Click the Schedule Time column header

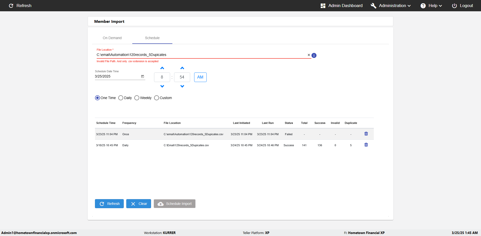(x=106, y=123)
